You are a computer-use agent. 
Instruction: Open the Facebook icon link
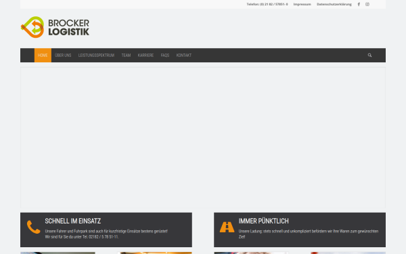click(359, 4)
